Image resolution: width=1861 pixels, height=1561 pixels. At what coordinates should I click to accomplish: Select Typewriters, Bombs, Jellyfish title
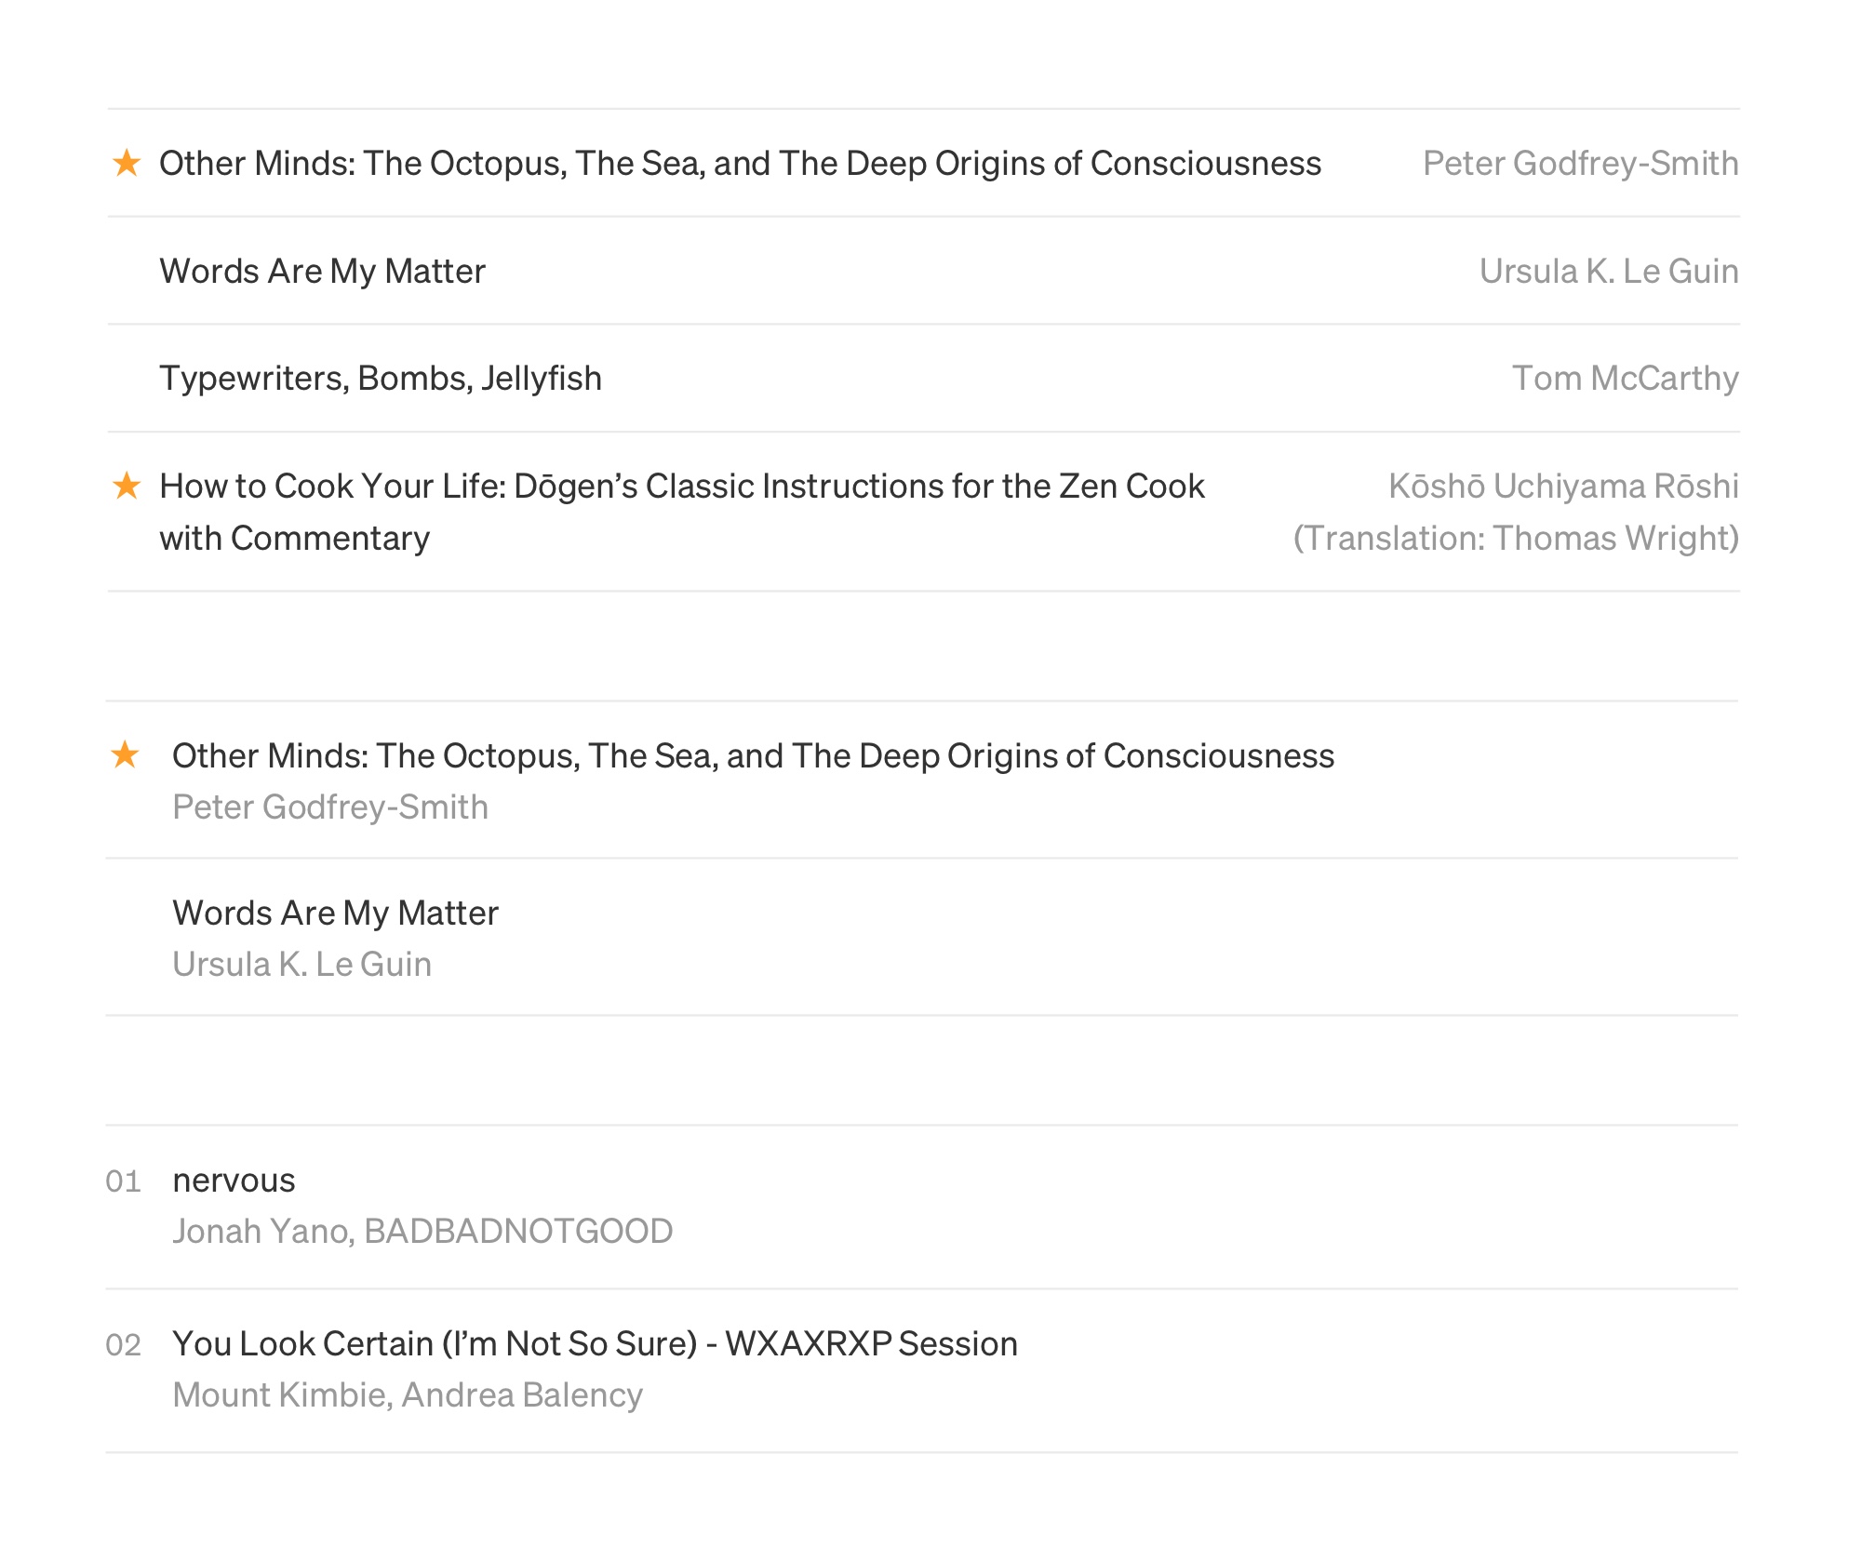(381, 378)
